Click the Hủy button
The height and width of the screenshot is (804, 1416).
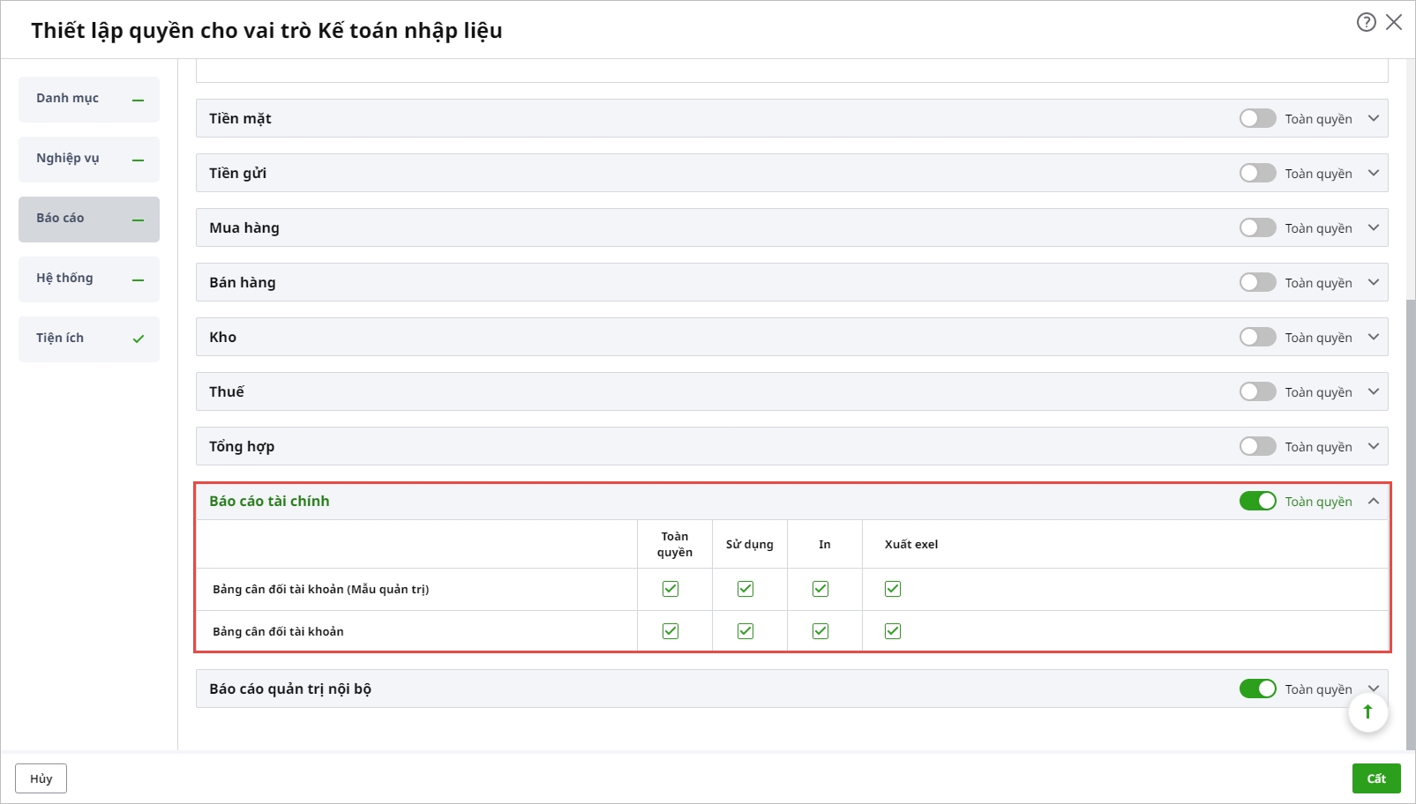41,778
